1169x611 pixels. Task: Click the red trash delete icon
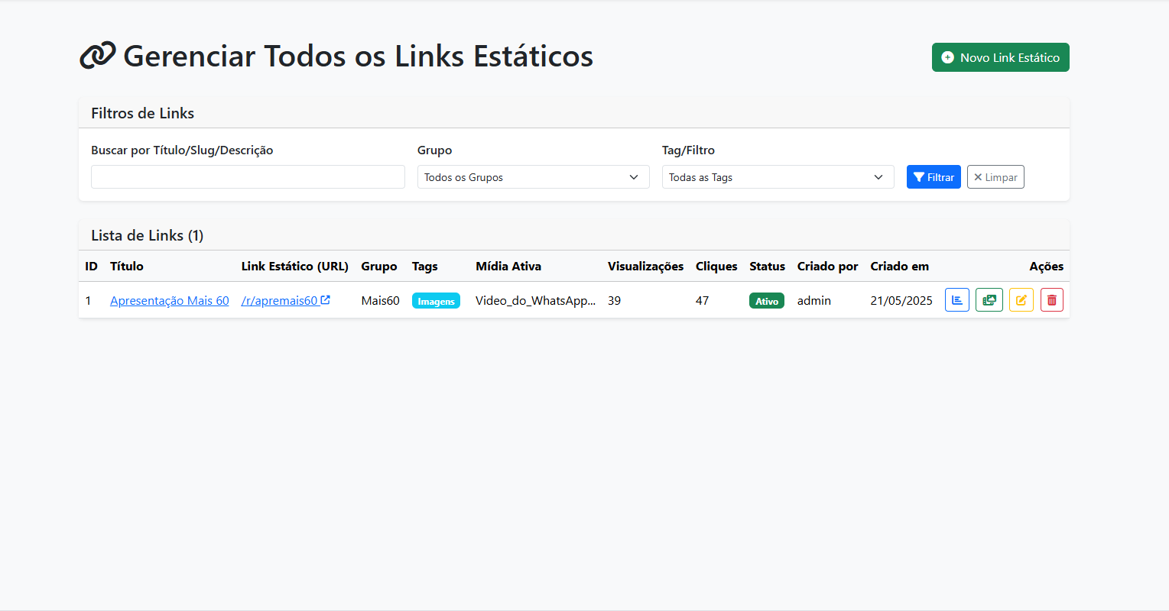1052,299
